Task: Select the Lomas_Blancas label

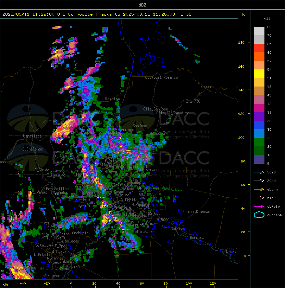Action: [197, 212]
